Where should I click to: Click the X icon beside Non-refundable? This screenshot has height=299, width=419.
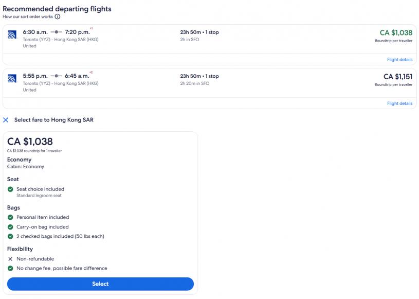pos(10,259)
